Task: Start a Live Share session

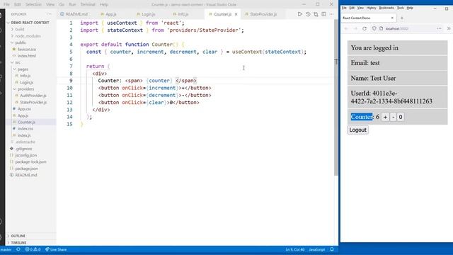Action: pyautogui.click(x=56, y=249)
